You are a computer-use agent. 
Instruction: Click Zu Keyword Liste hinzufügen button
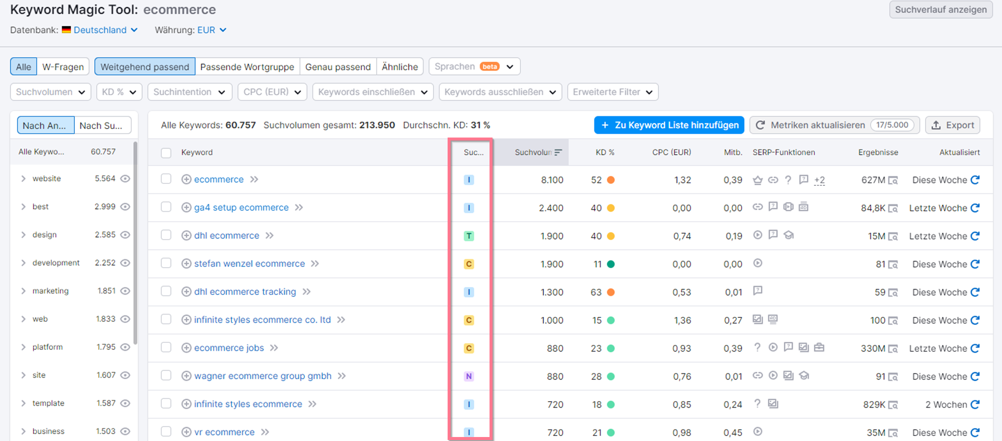click(x=669, y=125)
